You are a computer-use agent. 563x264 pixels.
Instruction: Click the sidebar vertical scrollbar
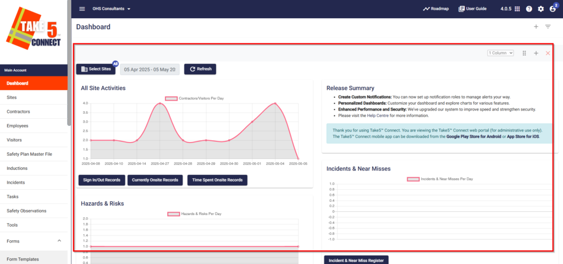click(69, 63)
